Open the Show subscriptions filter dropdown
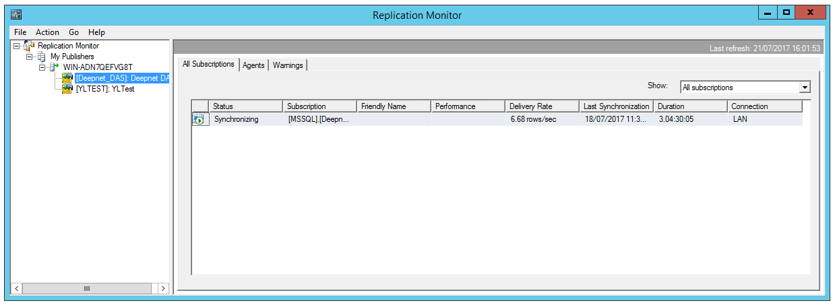 (x=803, y=88)
